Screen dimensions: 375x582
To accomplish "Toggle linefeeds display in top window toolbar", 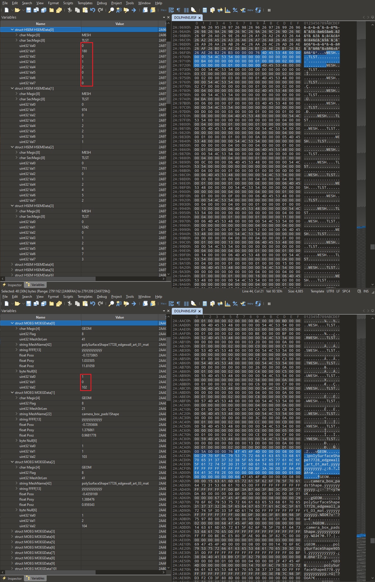I will (x=171, y=10).
